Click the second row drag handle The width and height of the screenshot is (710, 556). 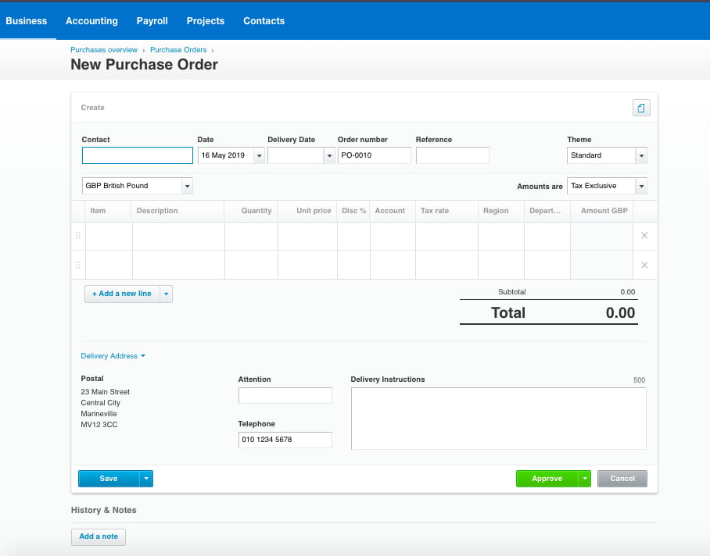point(77,265)
